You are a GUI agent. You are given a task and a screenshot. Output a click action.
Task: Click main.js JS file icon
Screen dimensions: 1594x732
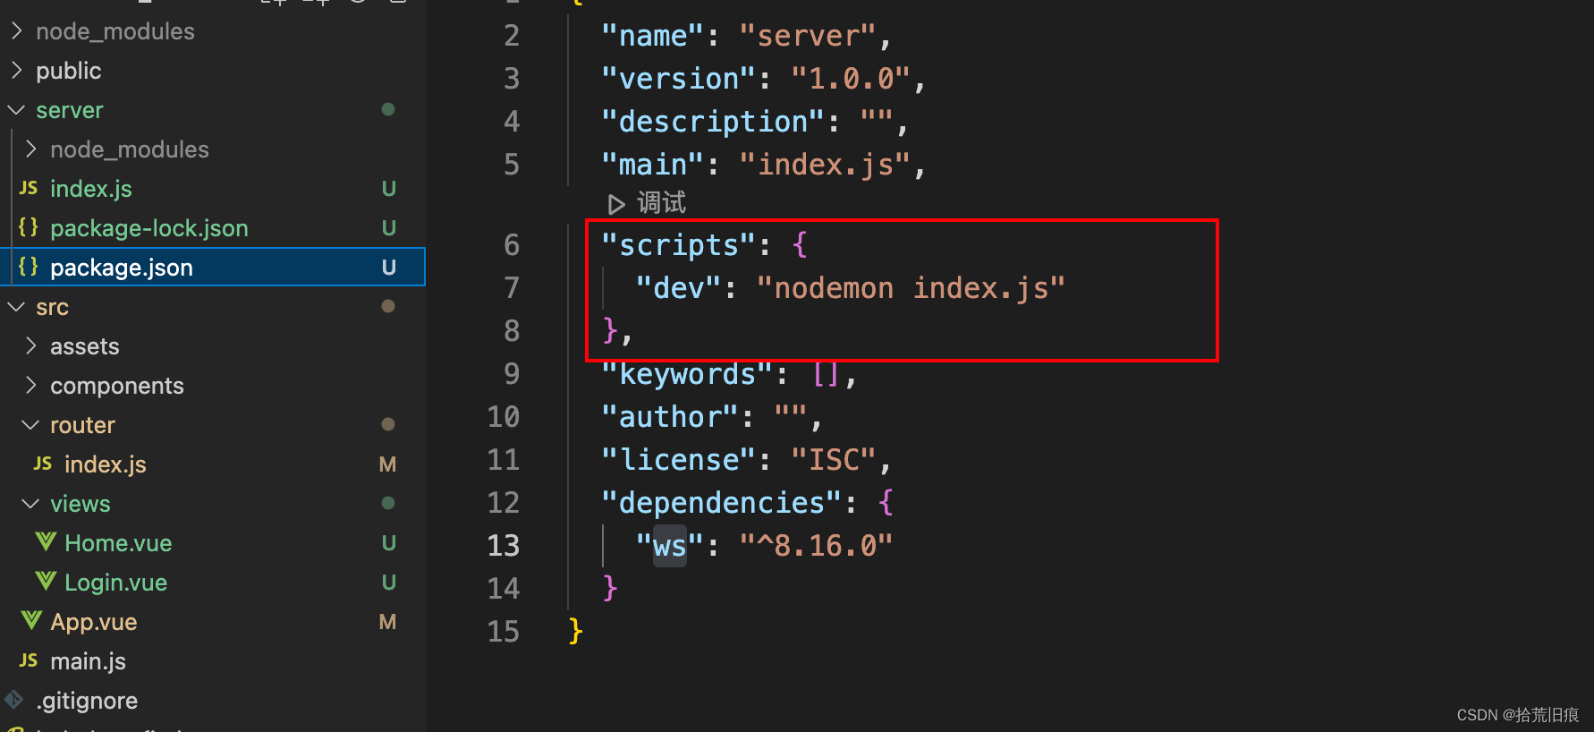point(29,660)
